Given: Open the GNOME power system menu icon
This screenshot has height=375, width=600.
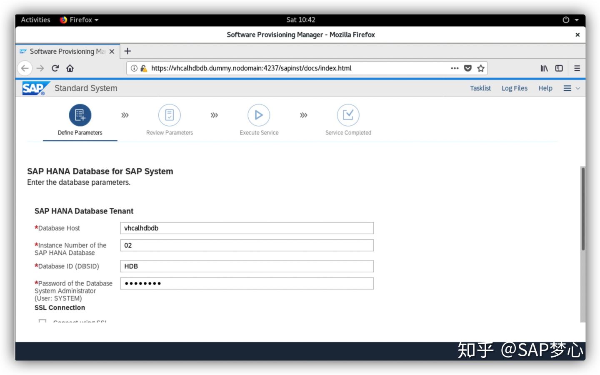Looking at the screenshot, I should click(566, 20).
